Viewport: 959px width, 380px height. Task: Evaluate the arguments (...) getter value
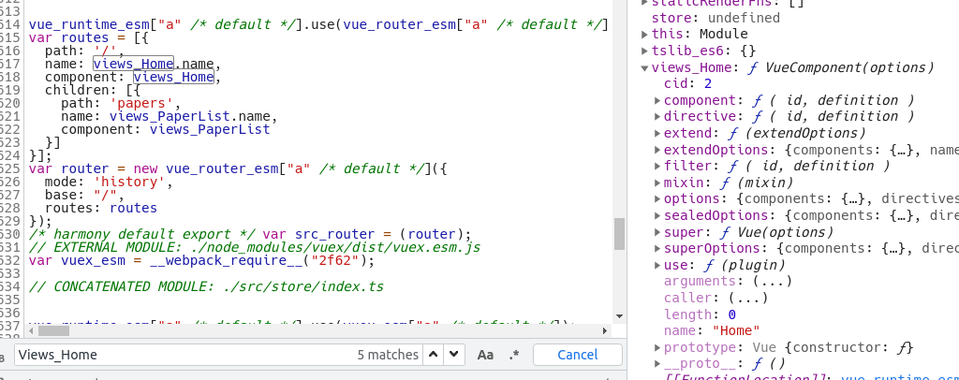click(773, 281)
